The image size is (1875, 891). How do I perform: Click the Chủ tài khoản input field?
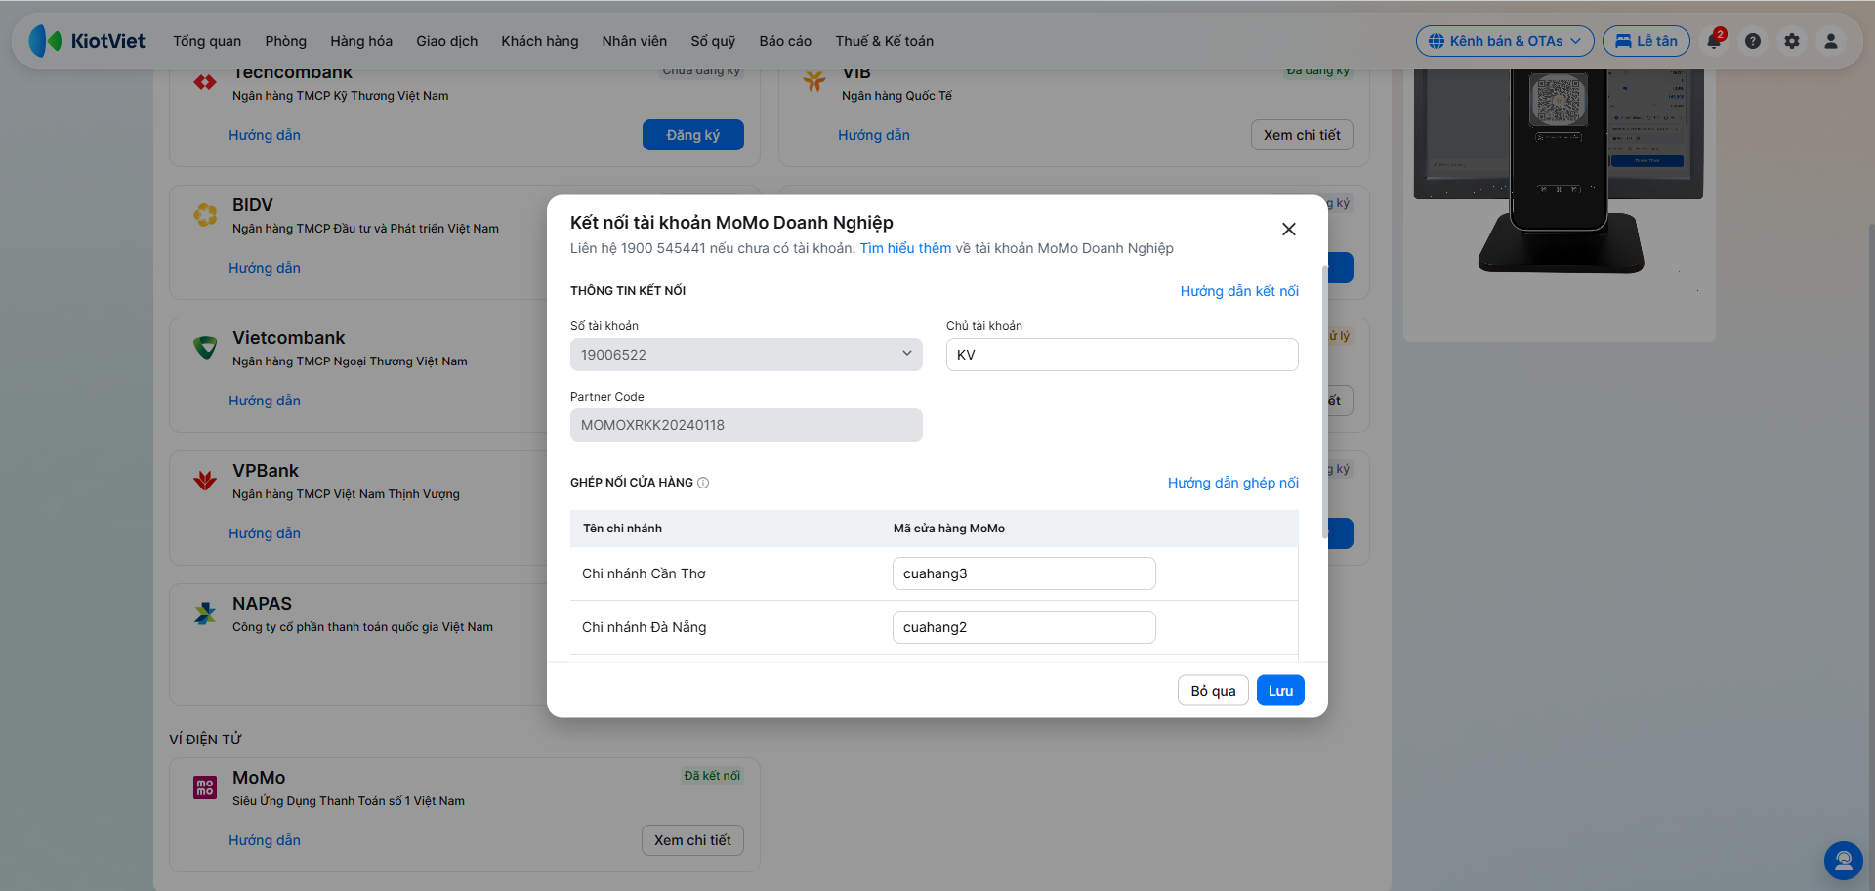click(x=1122, y=355)
